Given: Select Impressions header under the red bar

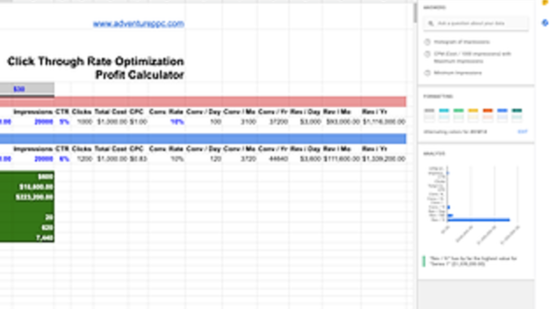Looking at the screenshot, I should (33, 112).
